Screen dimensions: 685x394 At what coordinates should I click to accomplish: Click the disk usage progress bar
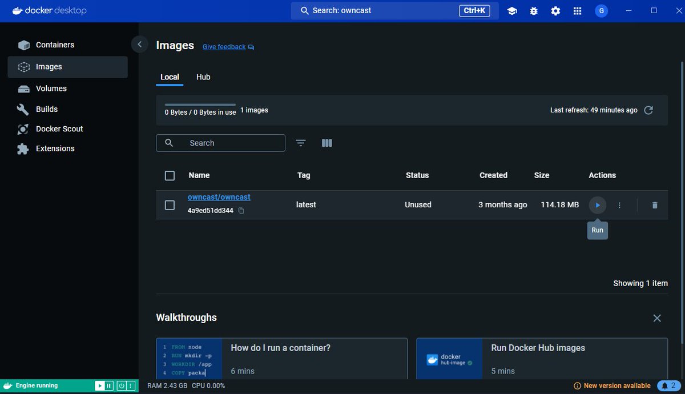click(200, 104)
